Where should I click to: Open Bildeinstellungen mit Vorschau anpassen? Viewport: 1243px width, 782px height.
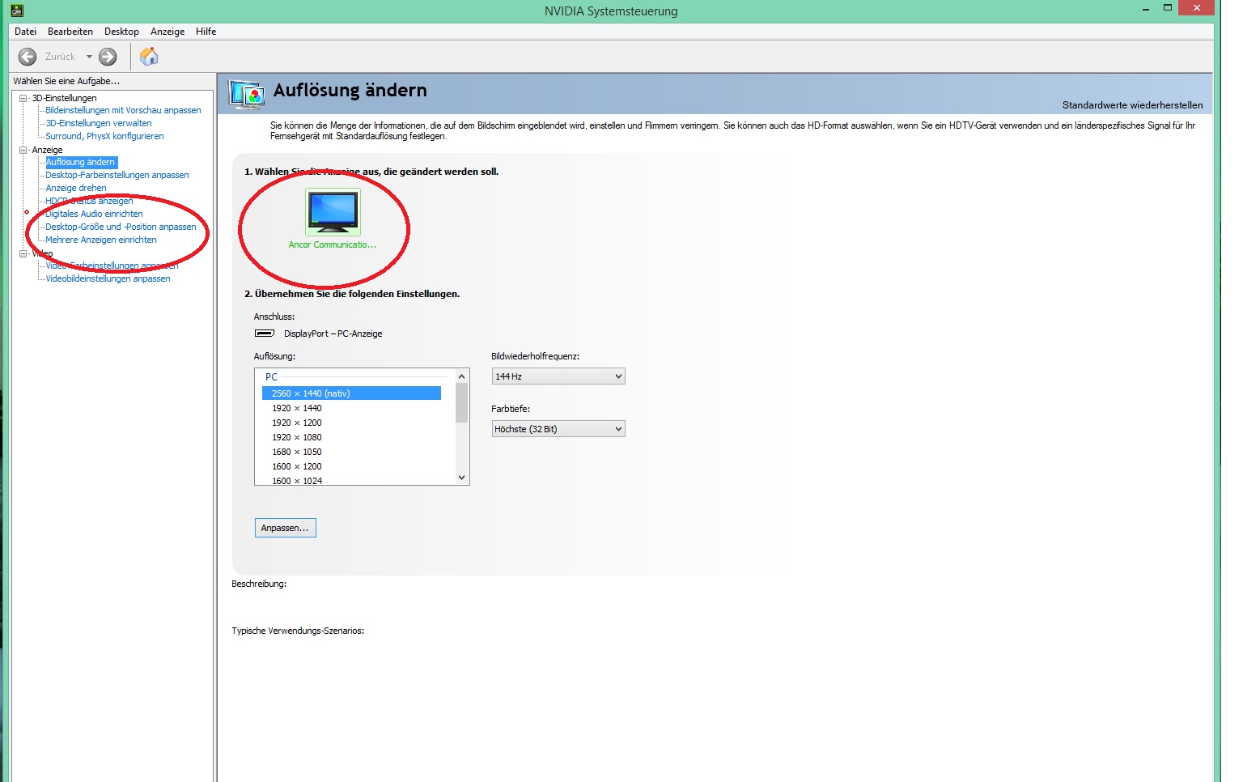(123, 110)
